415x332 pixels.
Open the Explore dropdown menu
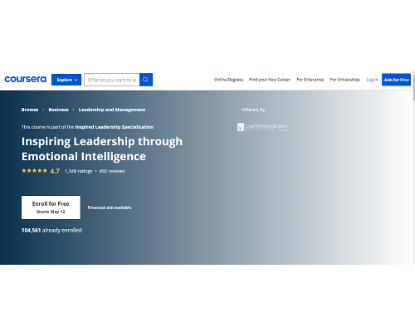tap(66, 80)
